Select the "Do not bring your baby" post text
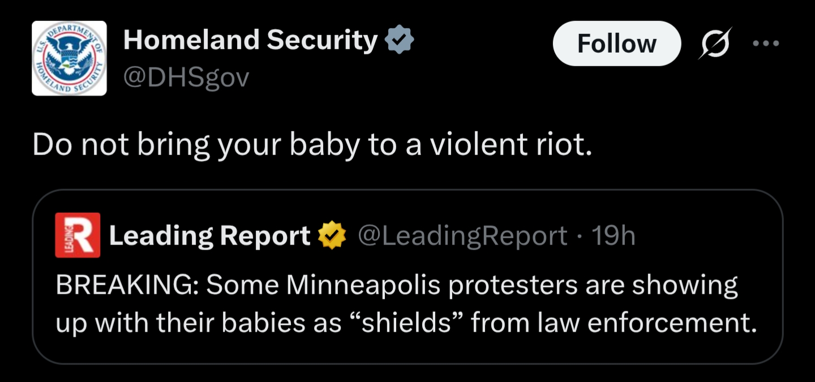The height and width of the screenshot is (382, 815). (312, 145)
